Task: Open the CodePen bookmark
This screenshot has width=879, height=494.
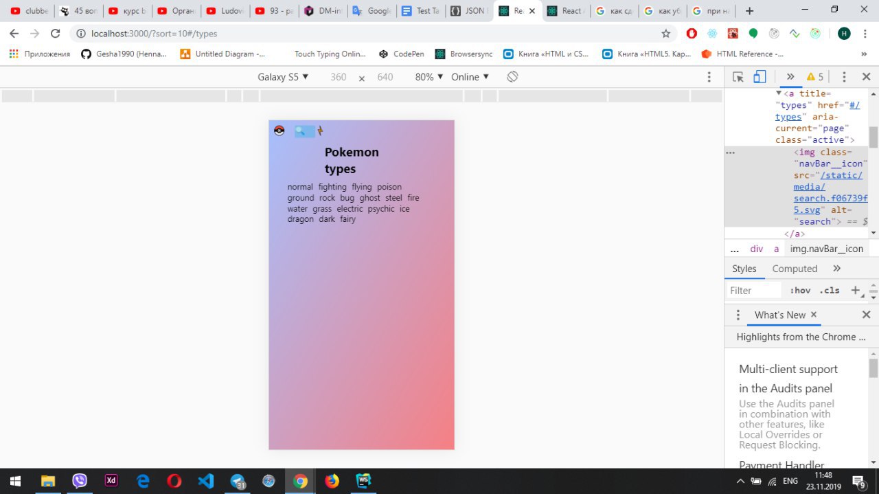Action: [401, 54]
